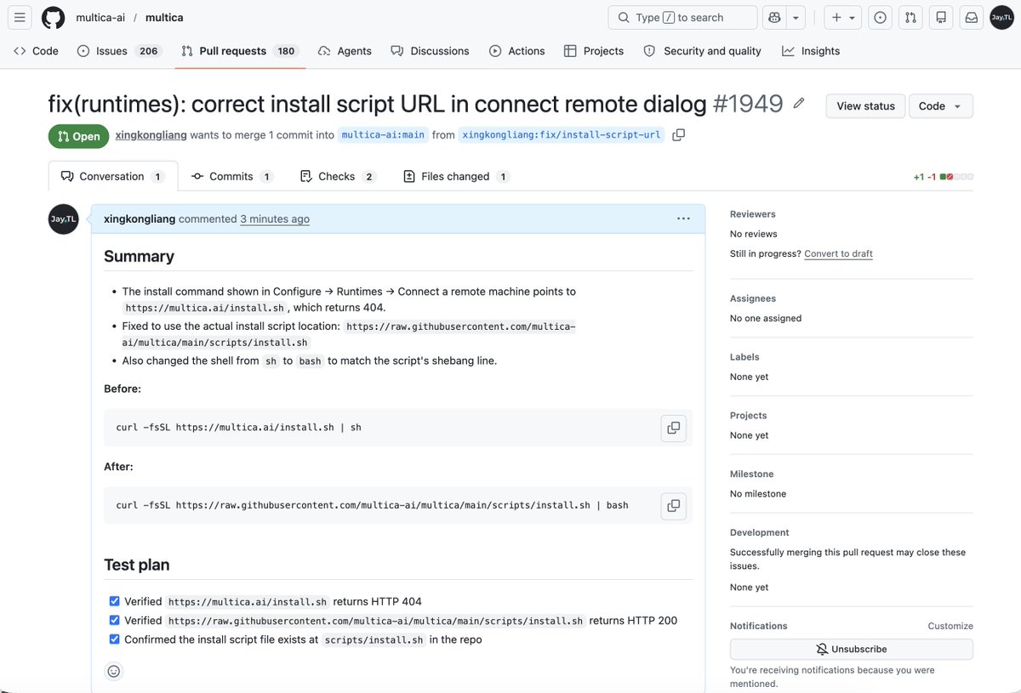Click the '3 minutes ago' timestamp link
This screenshot has height=693, width=1021.
click(x=275, y=219)
